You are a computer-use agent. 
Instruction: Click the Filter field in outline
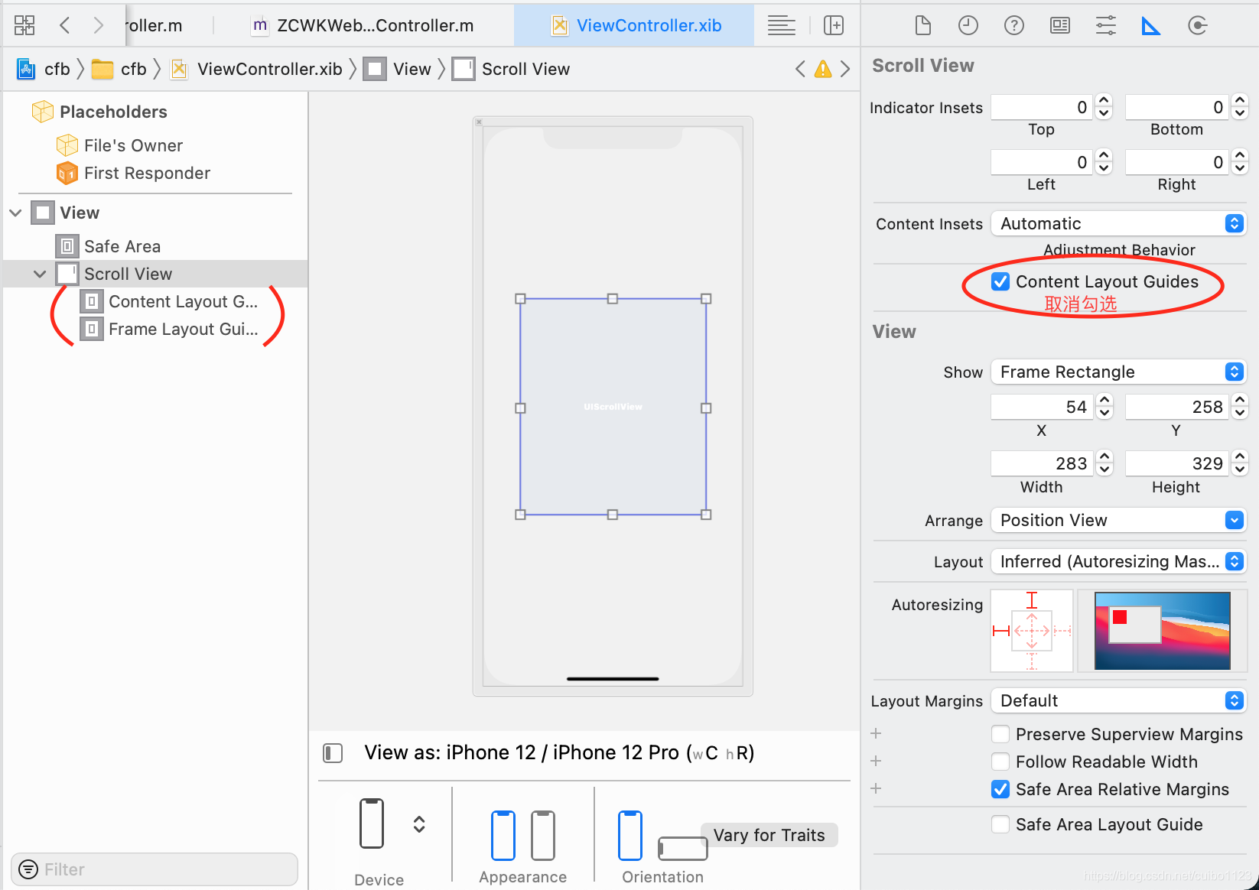pos(155,869)
